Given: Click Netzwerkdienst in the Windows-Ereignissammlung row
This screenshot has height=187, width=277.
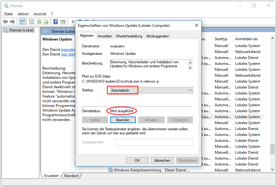Looking at the screenshot, I should pyautogui.click(x=248, y=170).
